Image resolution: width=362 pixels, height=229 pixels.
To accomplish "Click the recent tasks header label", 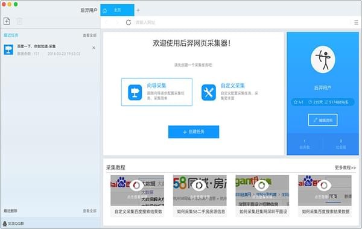I will coord(11,36).
